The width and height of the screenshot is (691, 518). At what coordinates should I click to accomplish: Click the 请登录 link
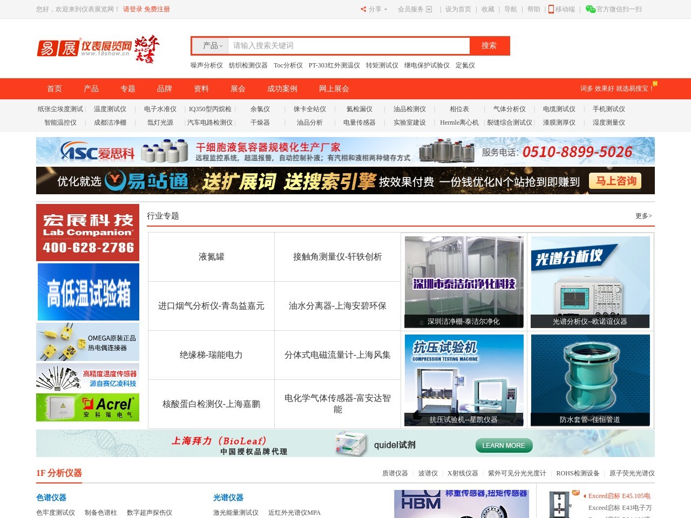(x=133, y=9)
